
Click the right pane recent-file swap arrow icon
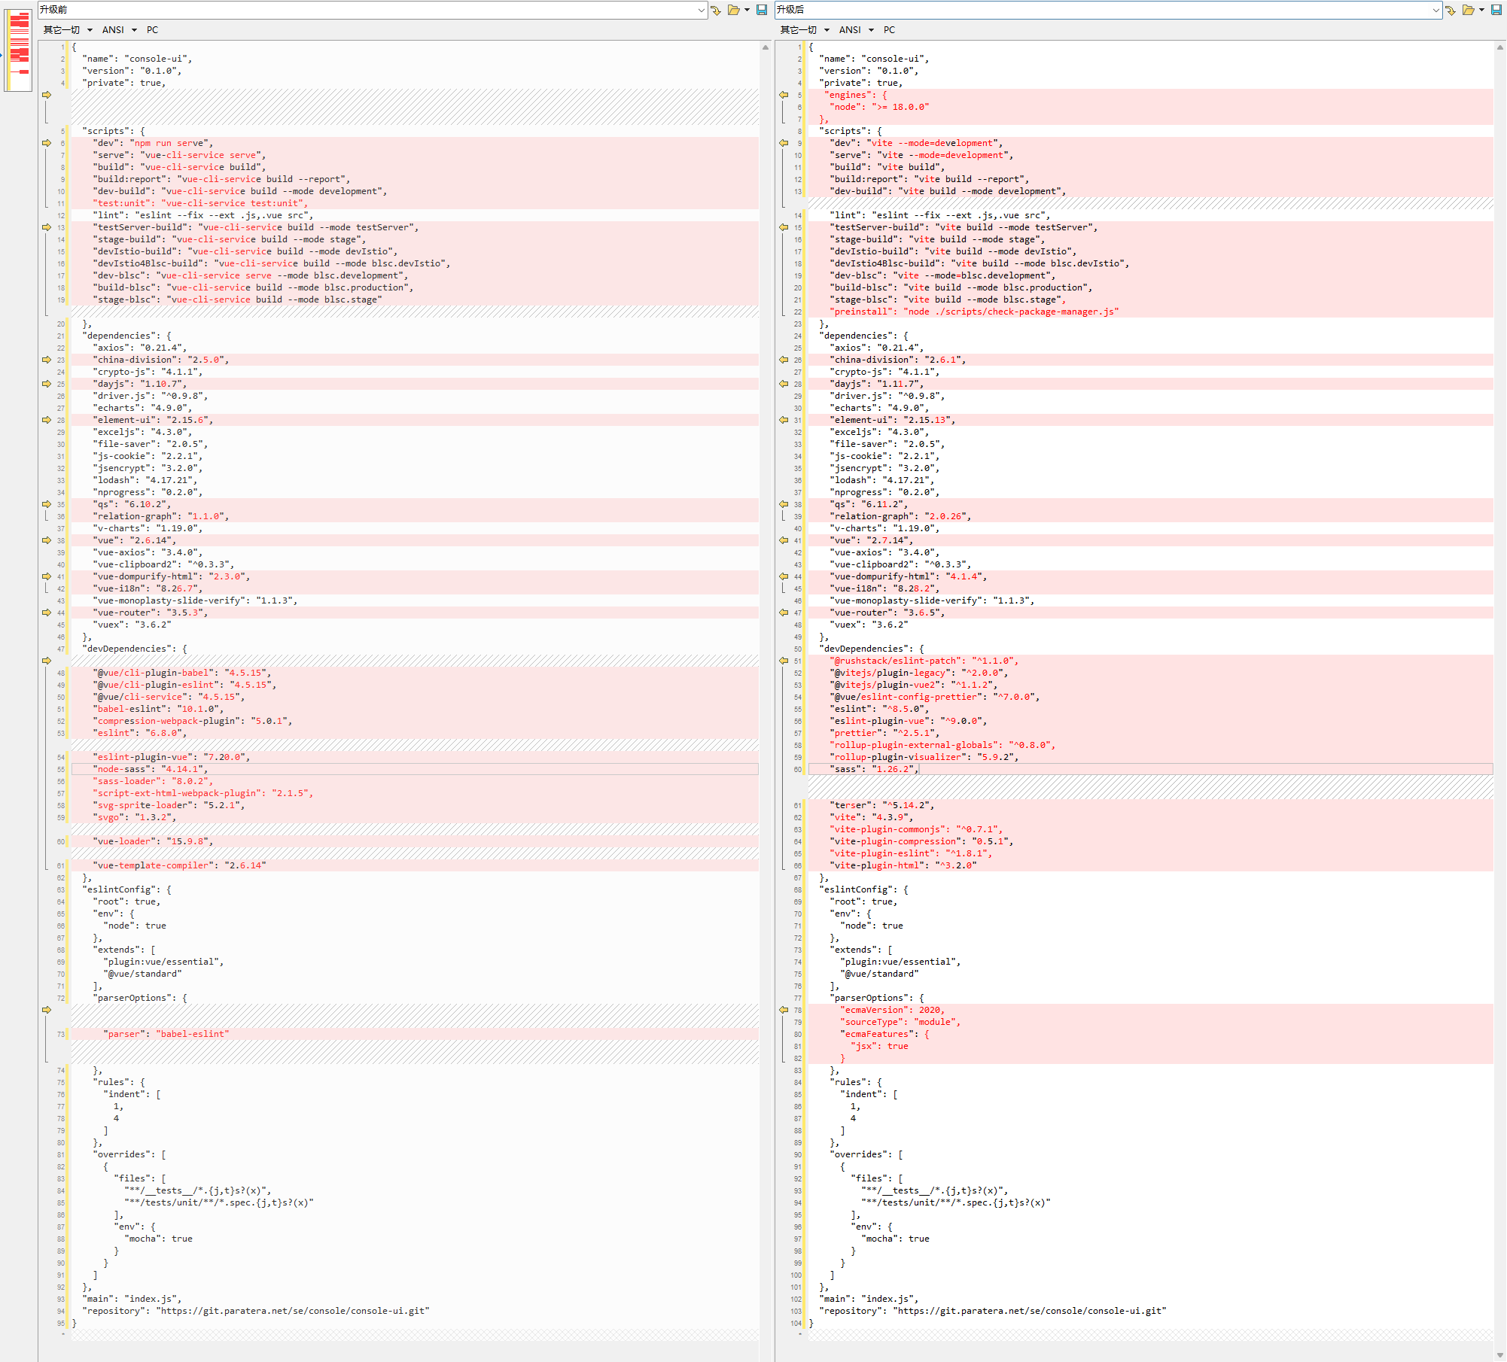(1451, 10)
